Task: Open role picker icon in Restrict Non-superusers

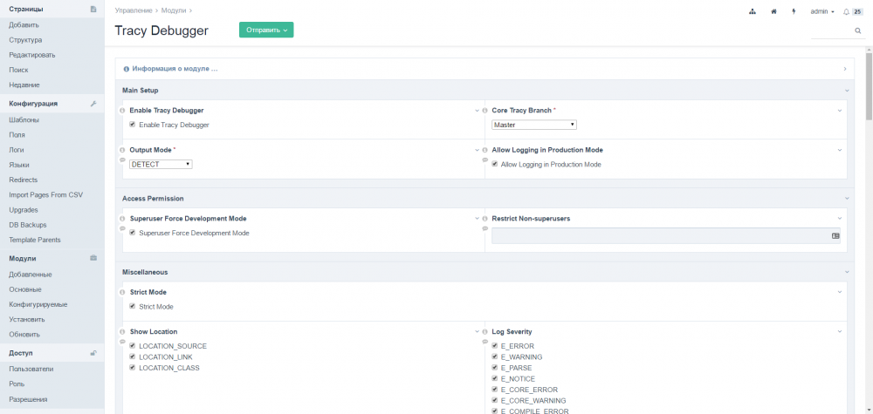Action: click(835, 235)
